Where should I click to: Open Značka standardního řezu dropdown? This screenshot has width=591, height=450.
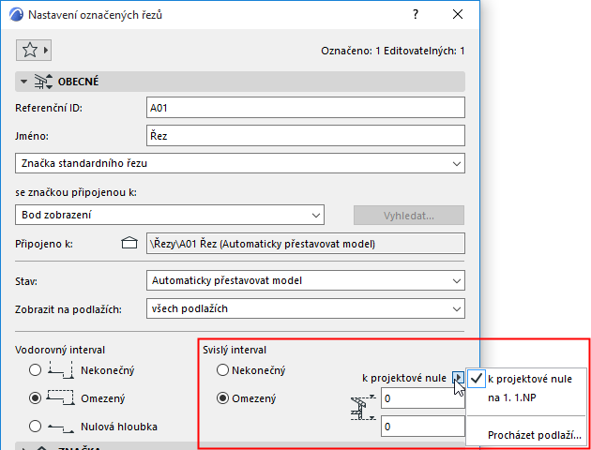click(240, 163)
